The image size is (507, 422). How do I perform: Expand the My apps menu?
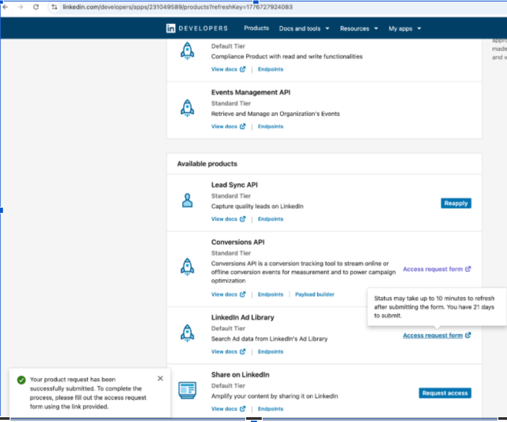point(405,28)
